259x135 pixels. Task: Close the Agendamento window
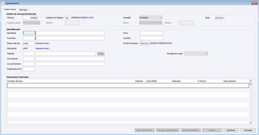pos(254,3)
